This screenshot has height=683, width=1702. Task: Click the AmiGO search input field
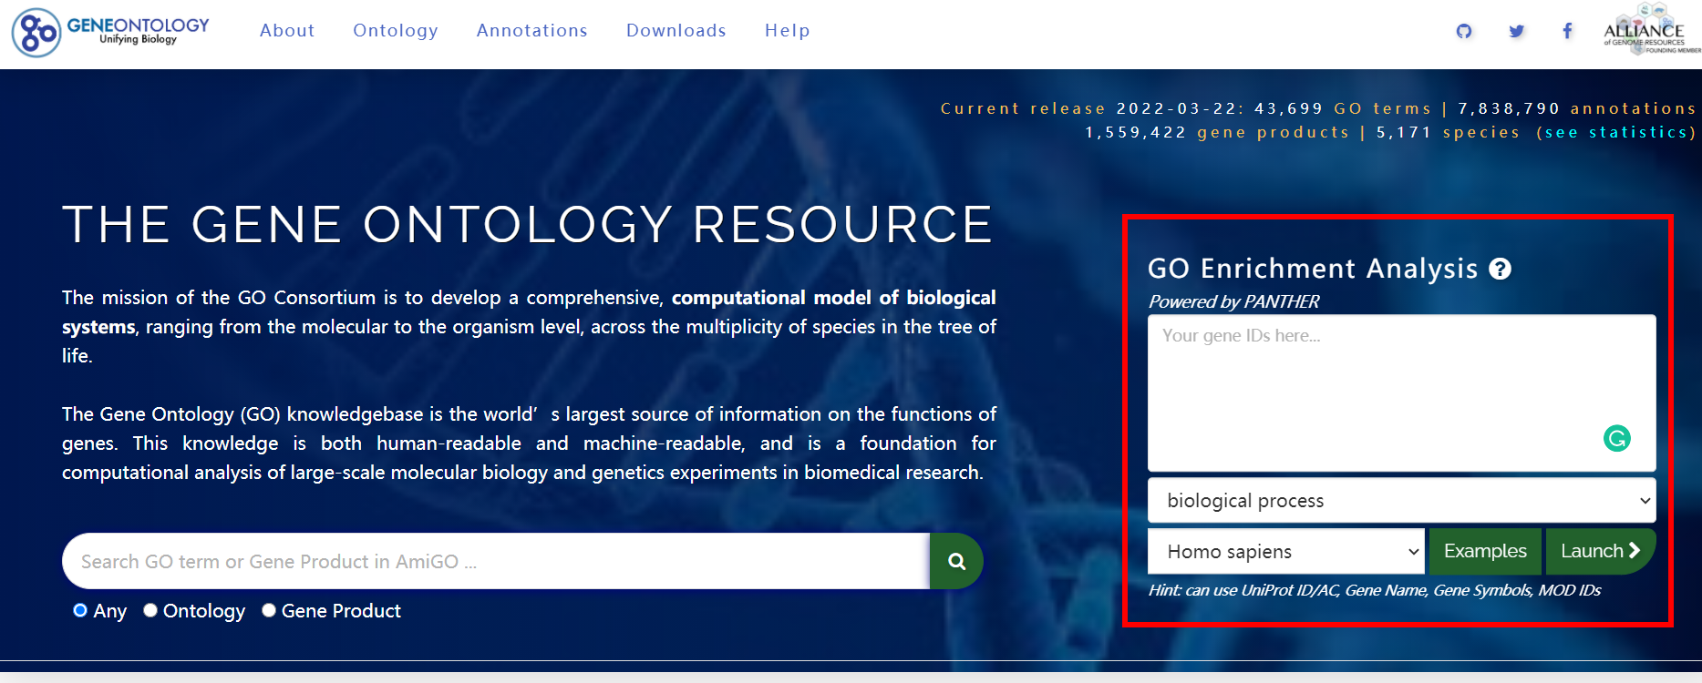click(497, 561)
